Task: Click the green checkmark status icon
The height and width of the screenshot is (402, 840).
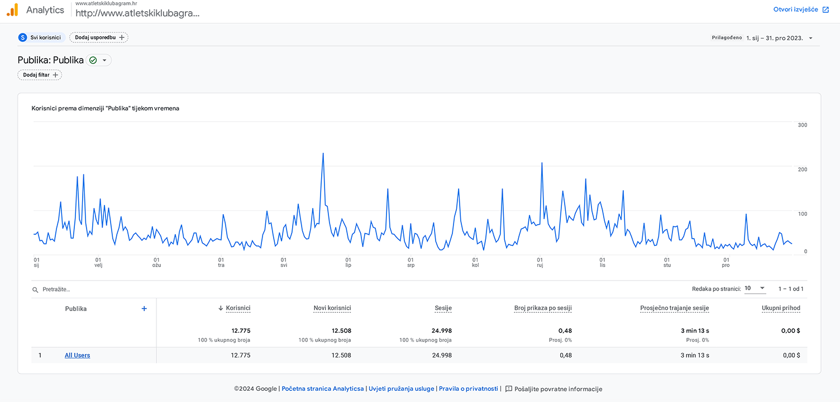Action: coord(93,60)
